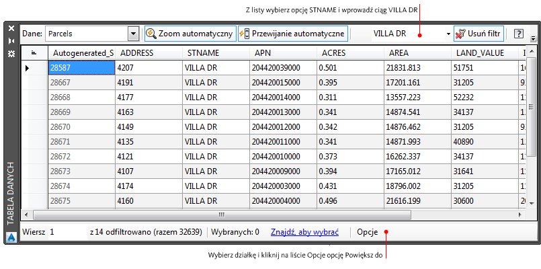Click the horizontal scrollbar right arrow
The height and width of the screenshot is (269, 541).
click(520, 215)
